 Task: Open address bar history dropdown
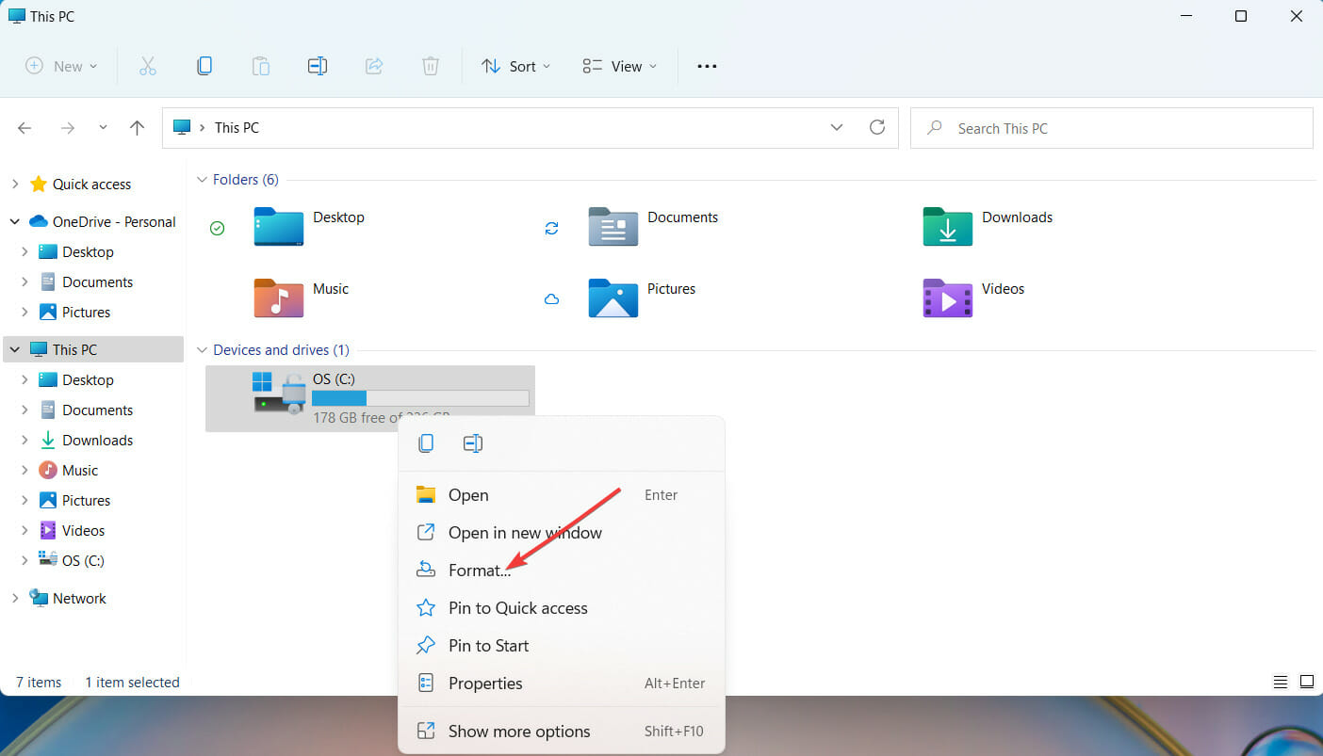[837, 127]
